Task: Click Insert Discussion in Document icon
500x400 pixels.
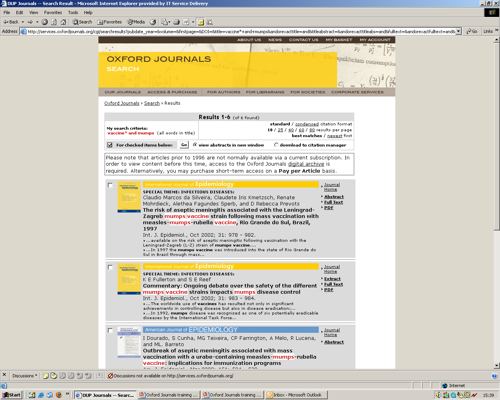Action: (x=45, y=376)
